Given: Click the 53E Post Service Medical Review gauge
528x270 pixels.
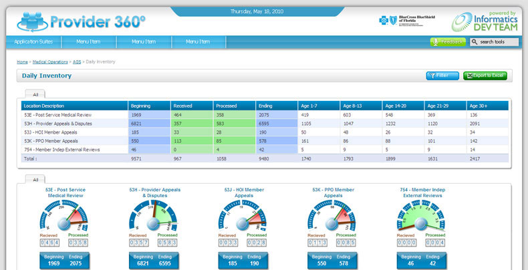Looking at the screenshot, I should coord(63,216).
